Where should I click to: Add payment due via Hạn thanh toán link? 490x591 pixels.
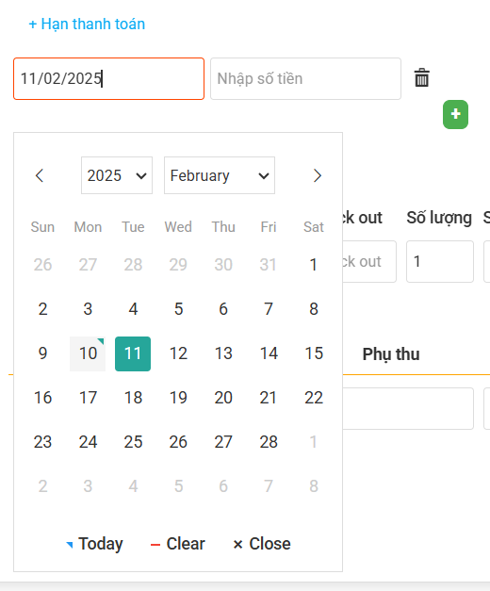(87, 25)
